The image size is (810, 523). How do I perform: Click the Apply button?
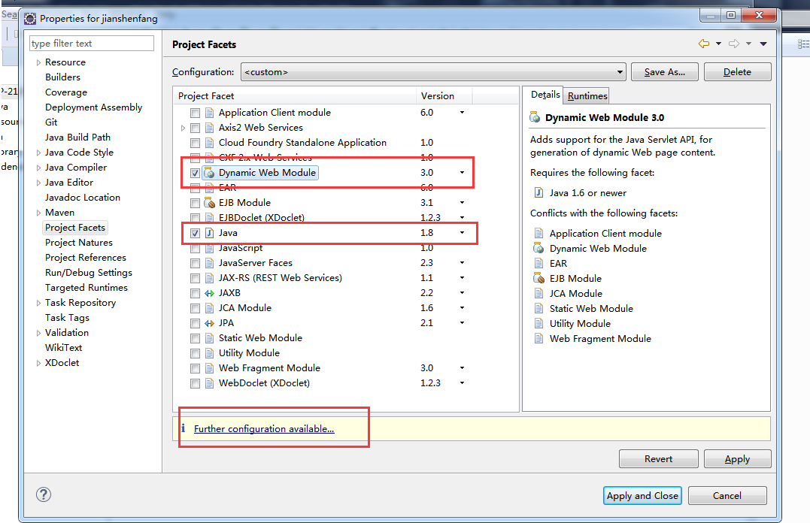737,459
